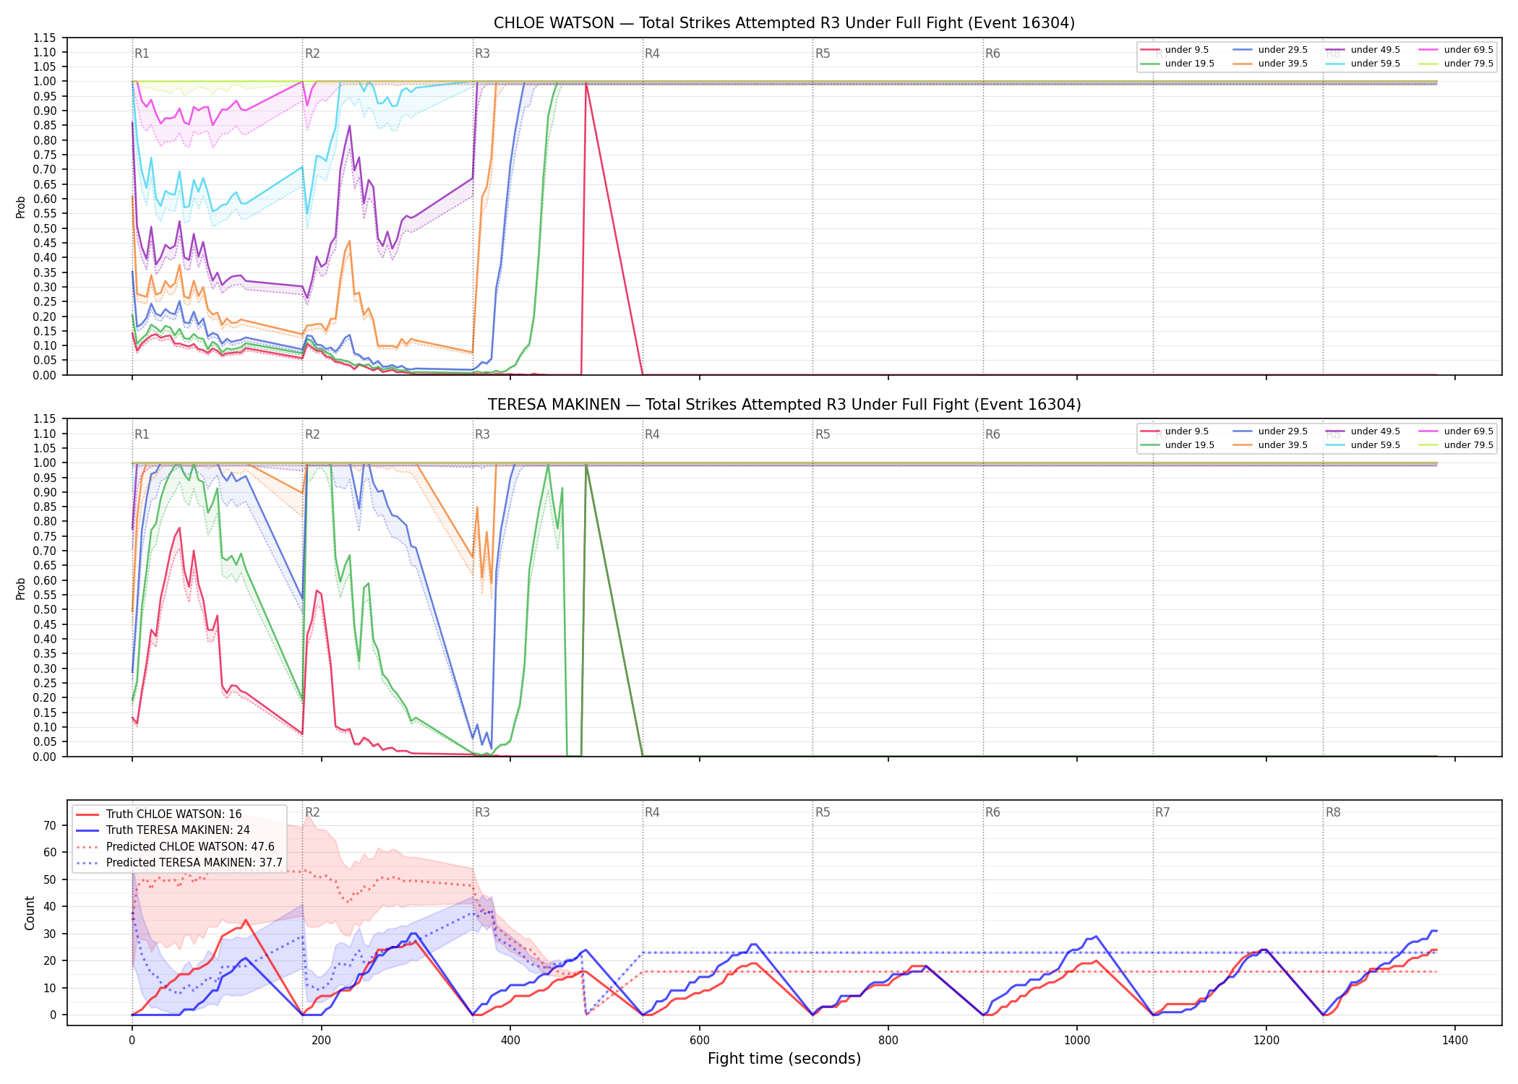Click x-axis tick label 400
Image resolution: width=1518 pixels, height=1084 pixels.
coord(510,1041)
